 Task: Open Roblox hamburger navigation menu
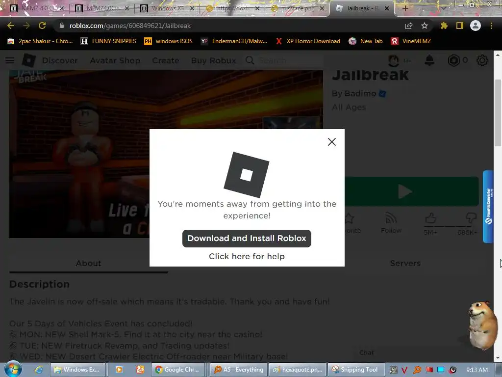(x=10, y=60)
